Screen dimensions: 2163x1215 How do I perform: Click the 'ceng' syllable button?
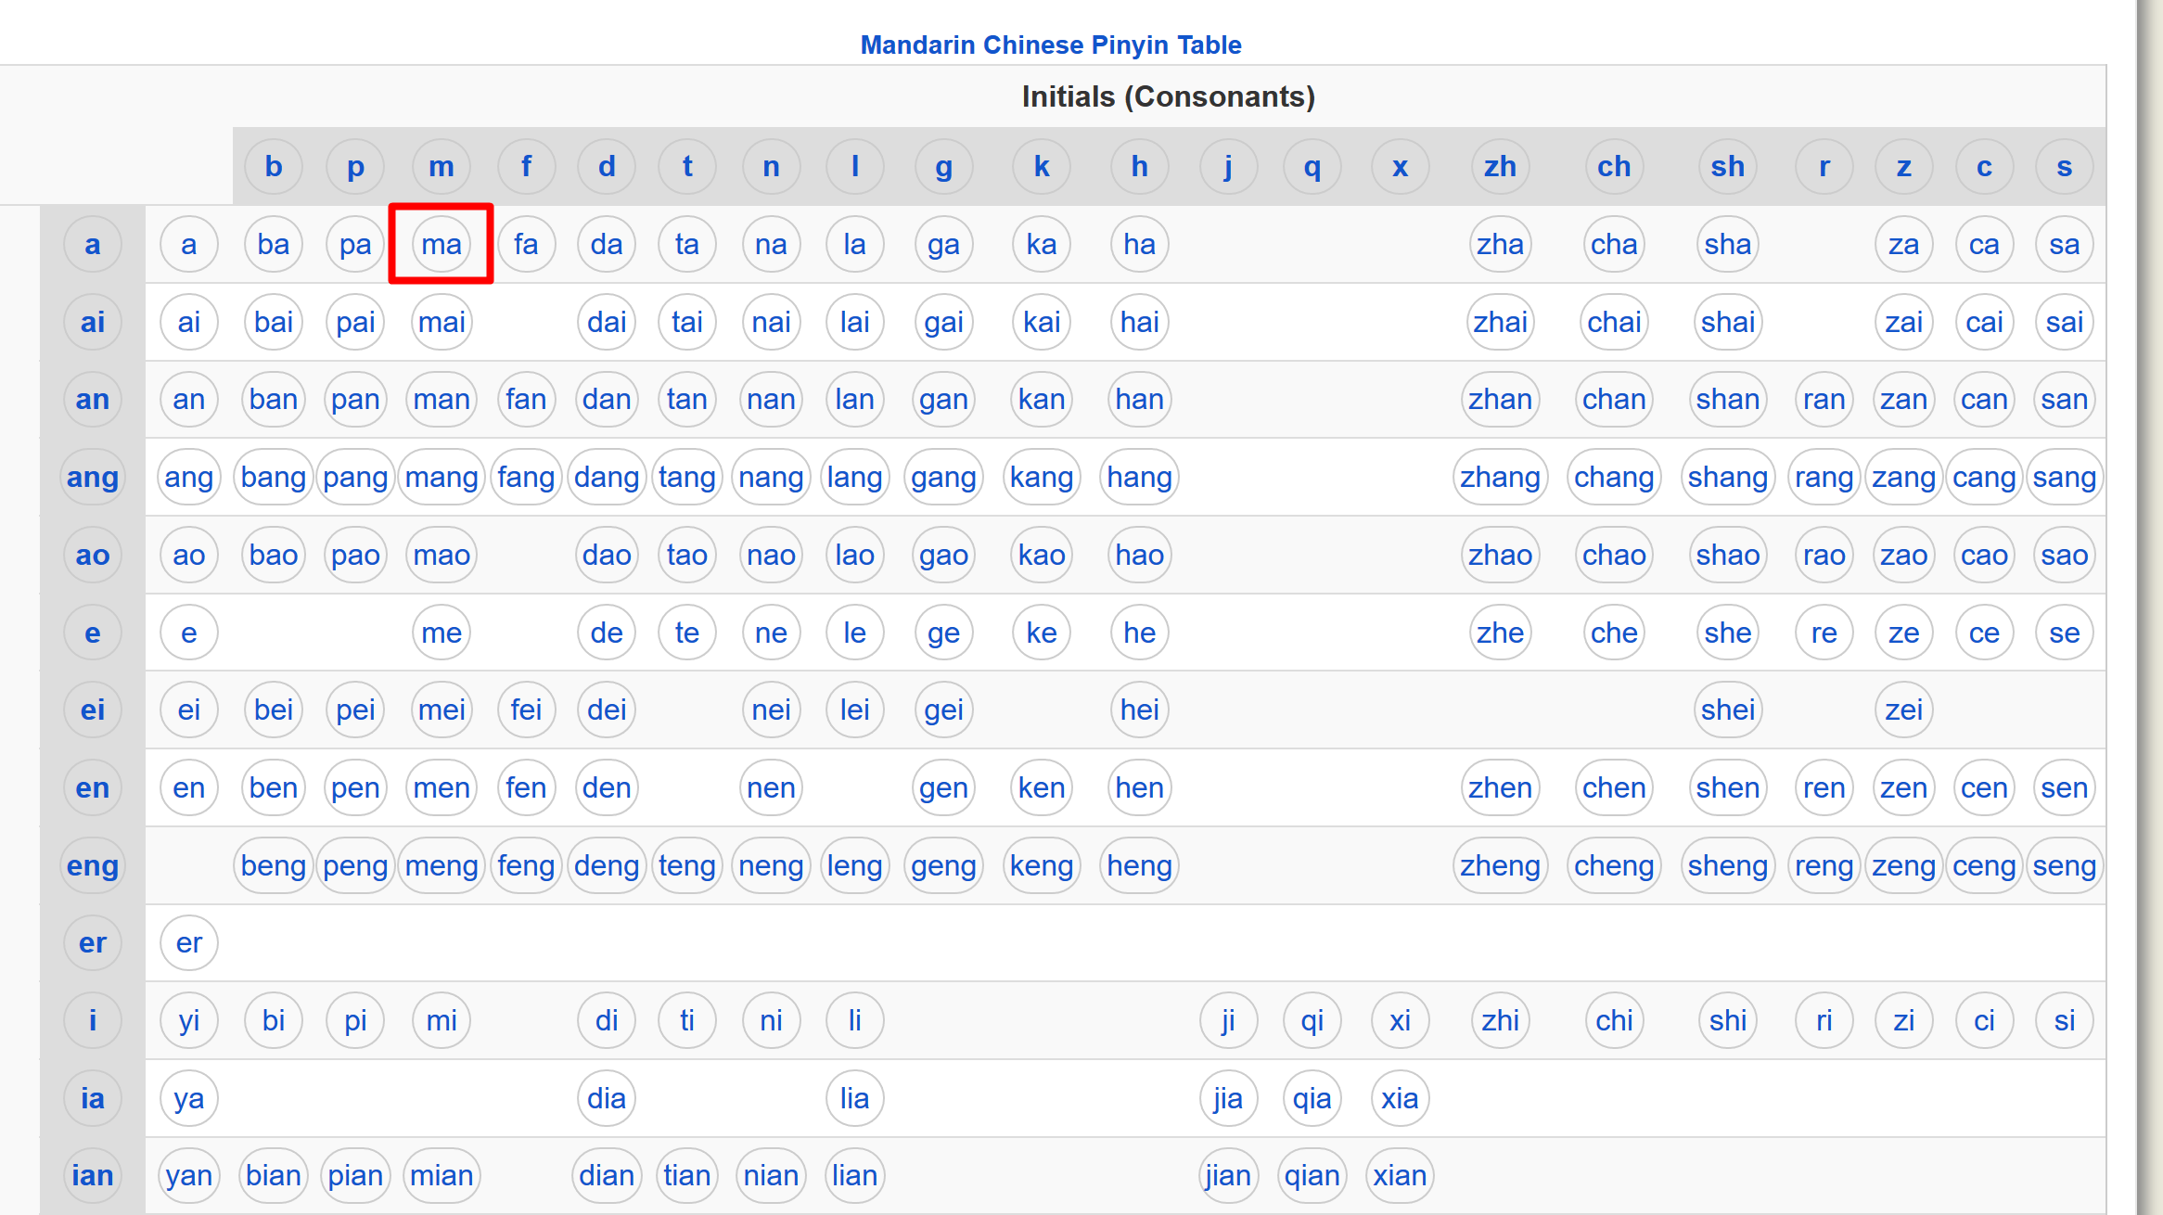point(1984,864)
